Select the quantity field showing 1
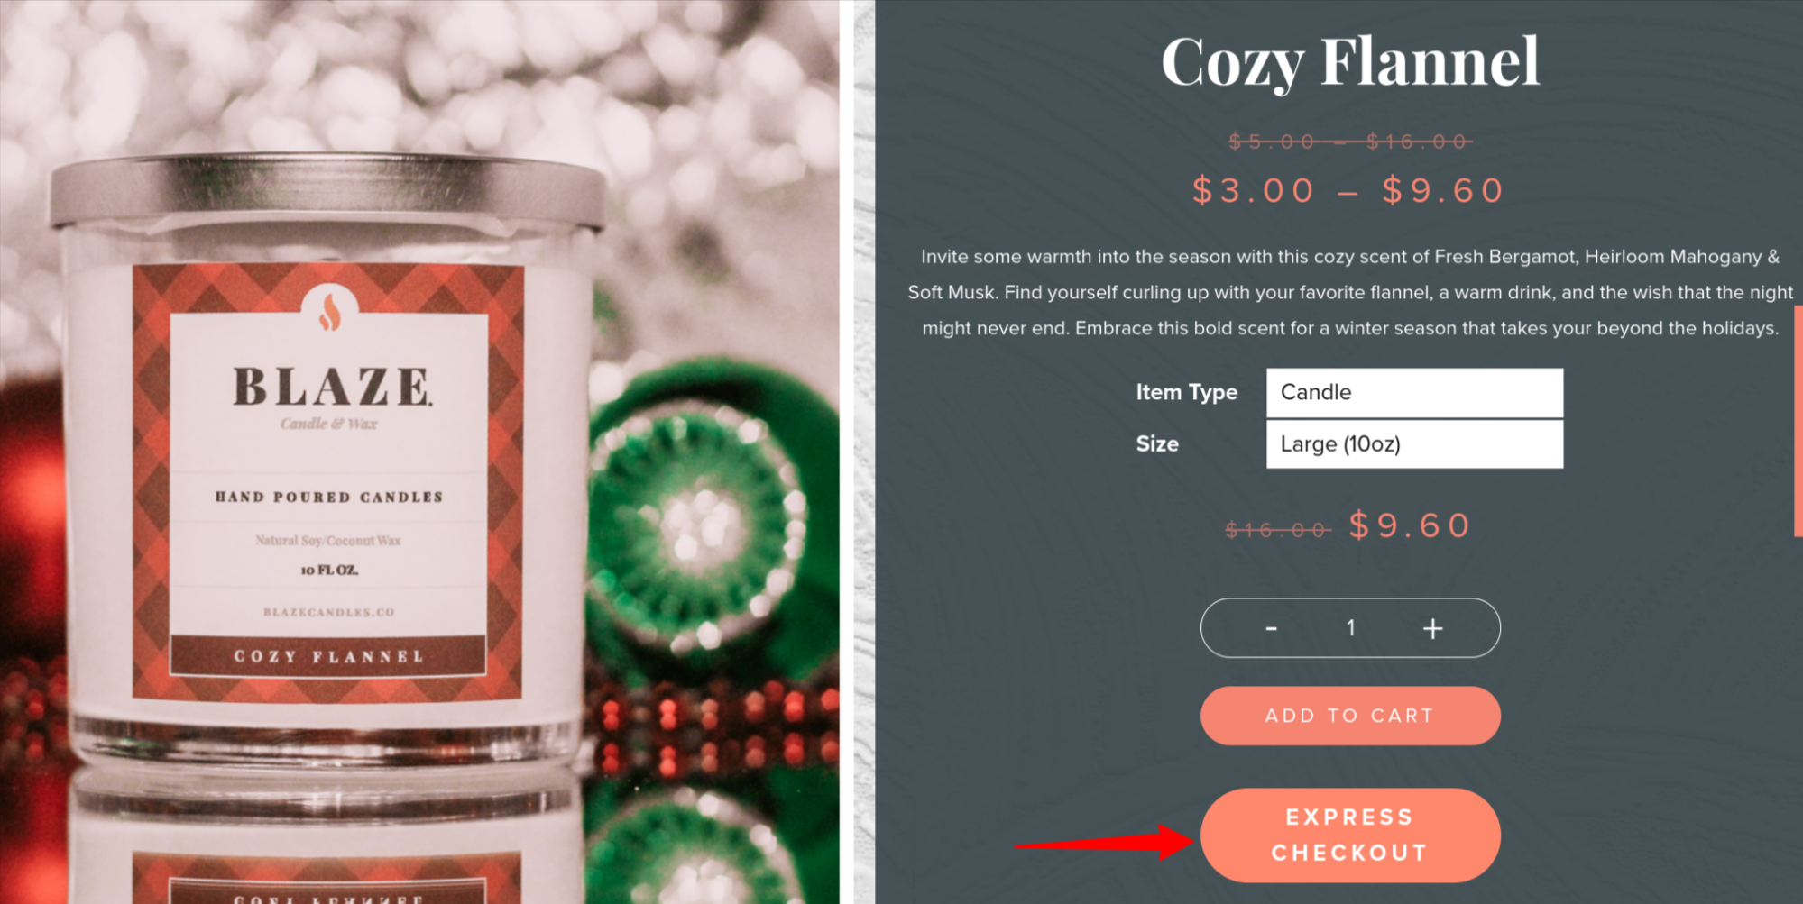 (1351, 627)
